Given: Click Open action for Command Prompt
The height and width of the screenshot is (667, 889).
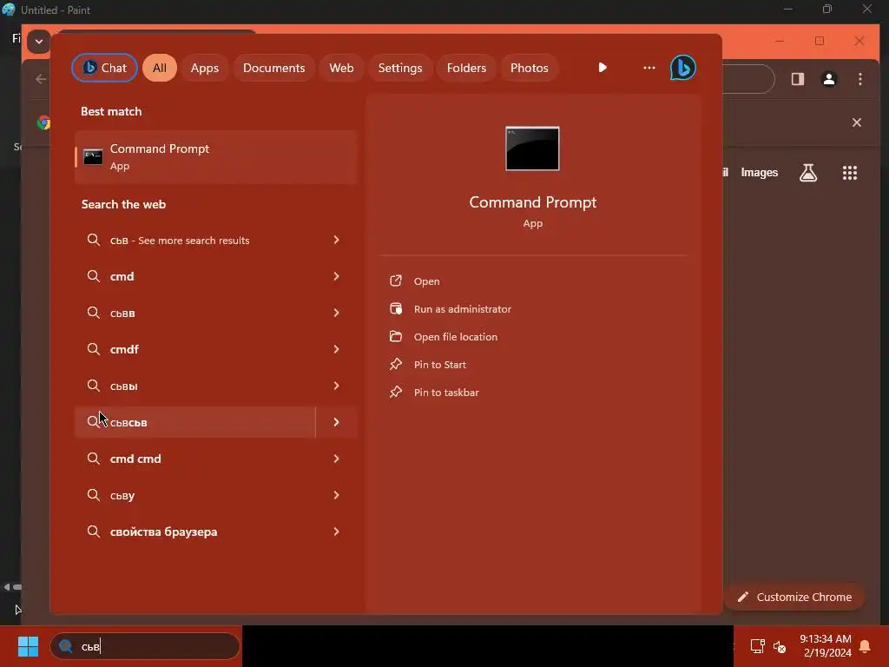Looking at the screenshot, I should click(x=426, y=281).
